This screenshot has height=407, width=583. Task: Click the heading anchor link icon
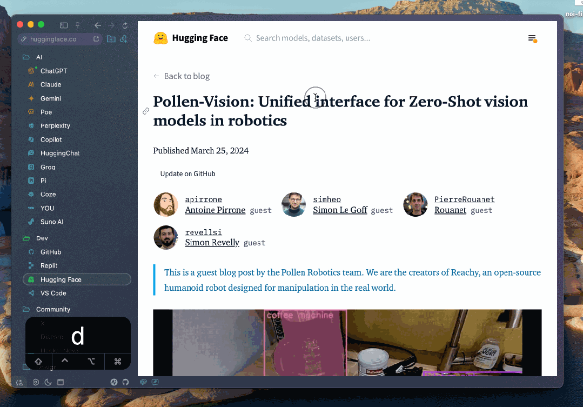146,111
